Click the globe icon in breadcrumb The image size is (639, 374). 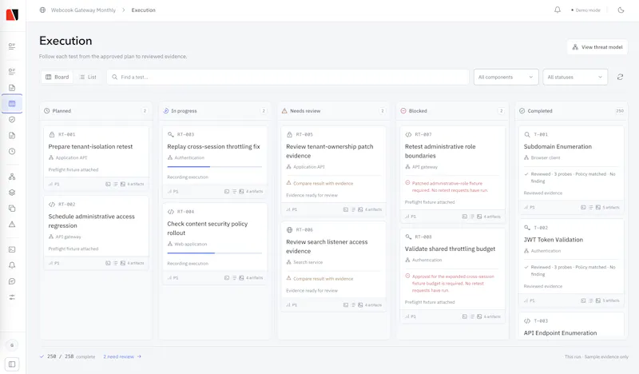[x=42, y=10]
